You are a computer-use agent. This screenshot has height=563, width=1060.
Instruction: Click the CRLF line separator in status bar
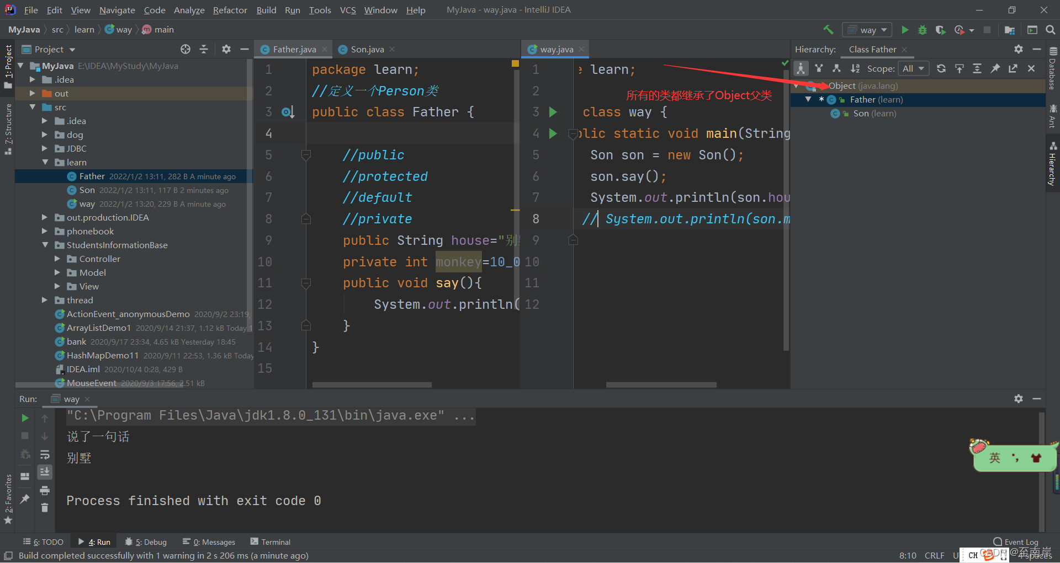click(935, 555)
